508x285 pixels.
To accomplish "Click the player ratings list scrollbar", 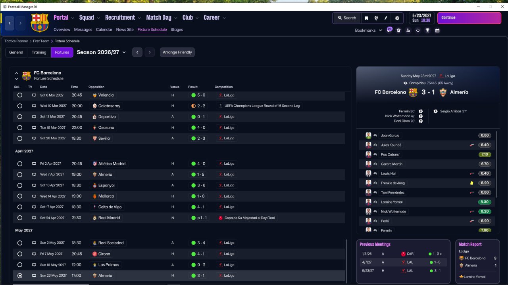I will [496, 164].
